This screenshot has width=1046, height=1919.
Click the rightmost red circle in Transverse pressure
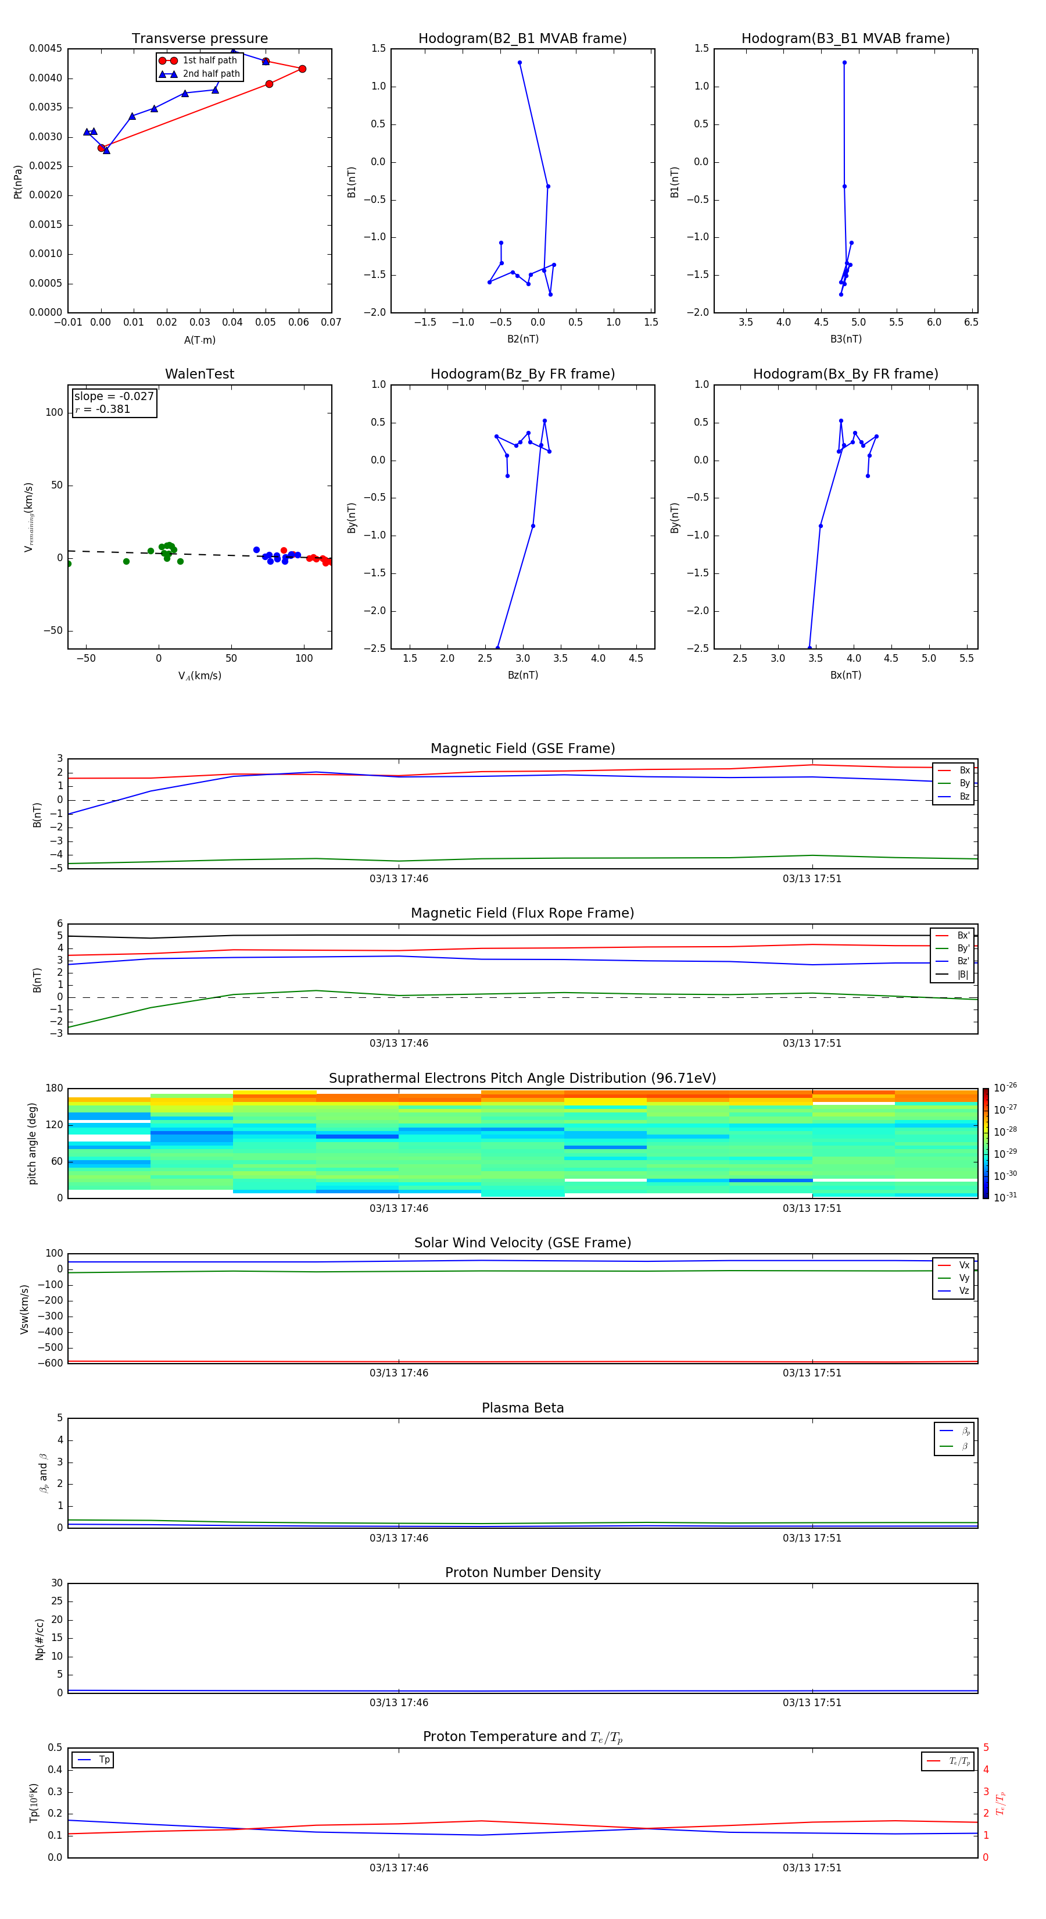point(302,69)
